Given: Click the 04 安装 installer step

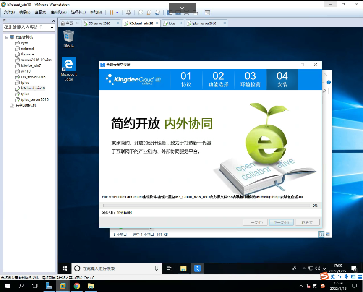Looking at the screenshot, I should pos(282,79).
